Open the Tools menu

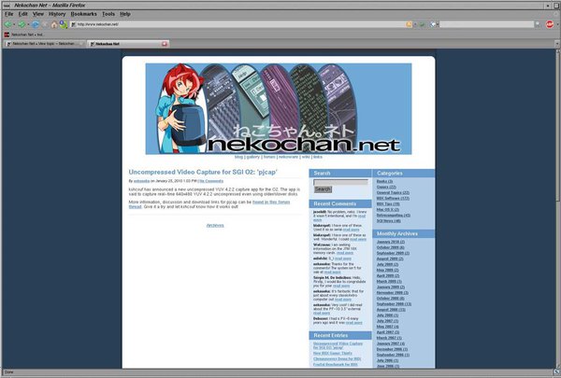tap(108, 14)
